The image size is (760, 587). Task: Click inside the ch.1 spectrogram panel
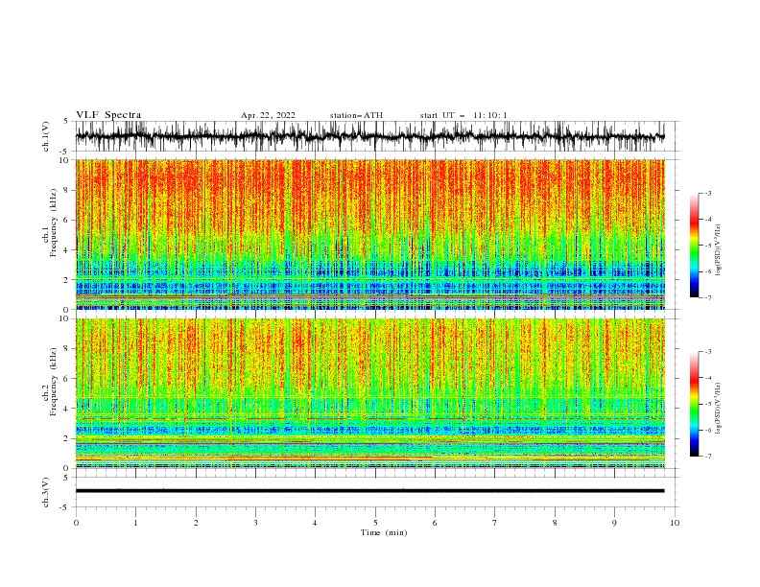pos(369,234)
